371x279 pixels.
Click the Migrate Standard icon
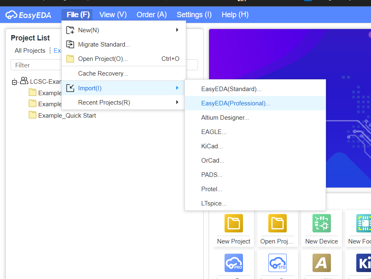(70, 45)
